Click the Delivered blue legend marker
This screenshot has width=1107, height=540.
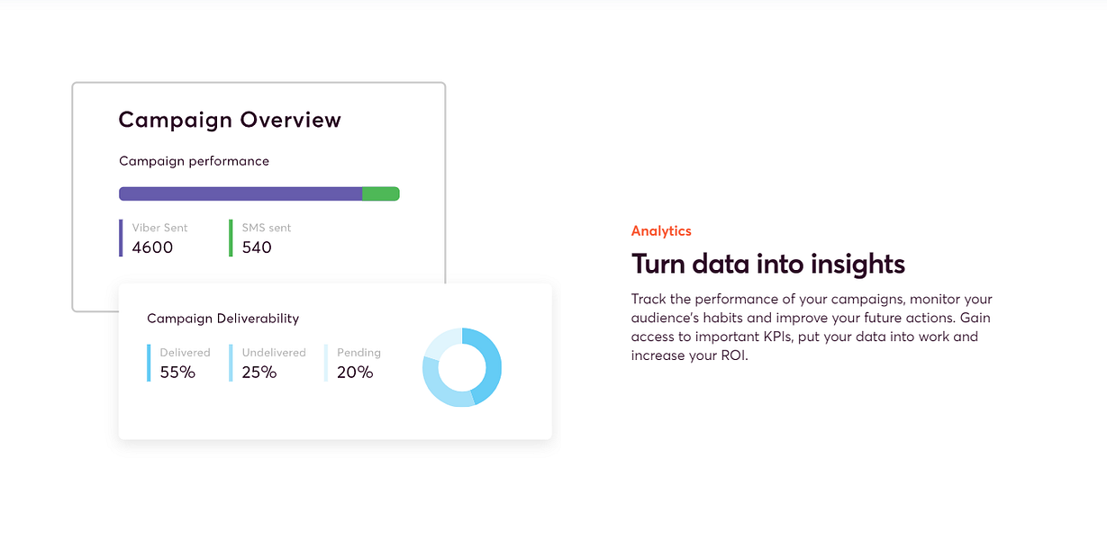coord(149,363)
